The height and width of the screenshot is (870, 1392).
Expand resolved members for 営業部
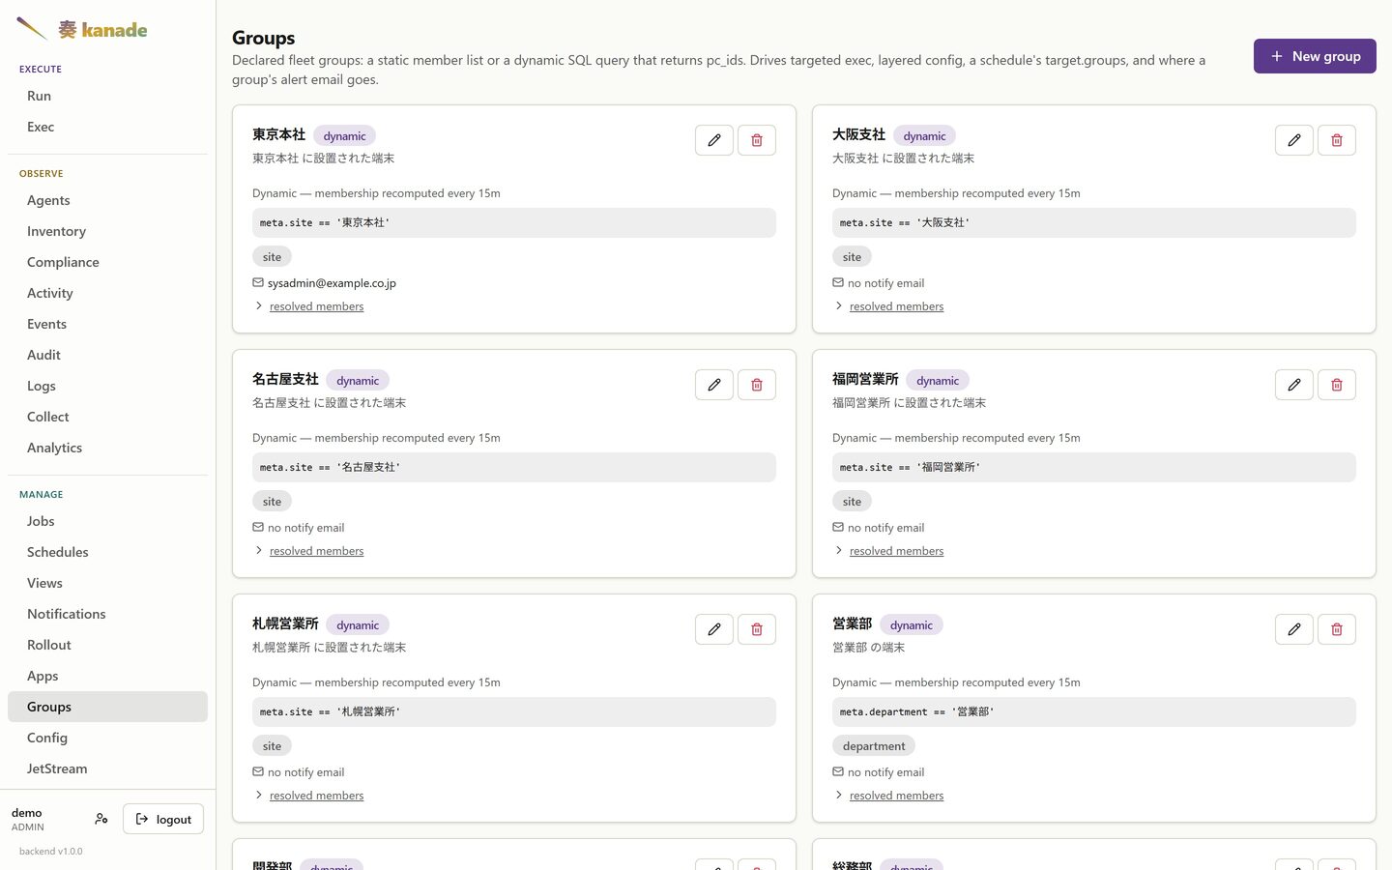pyautogui.click(x=896, y=796)
